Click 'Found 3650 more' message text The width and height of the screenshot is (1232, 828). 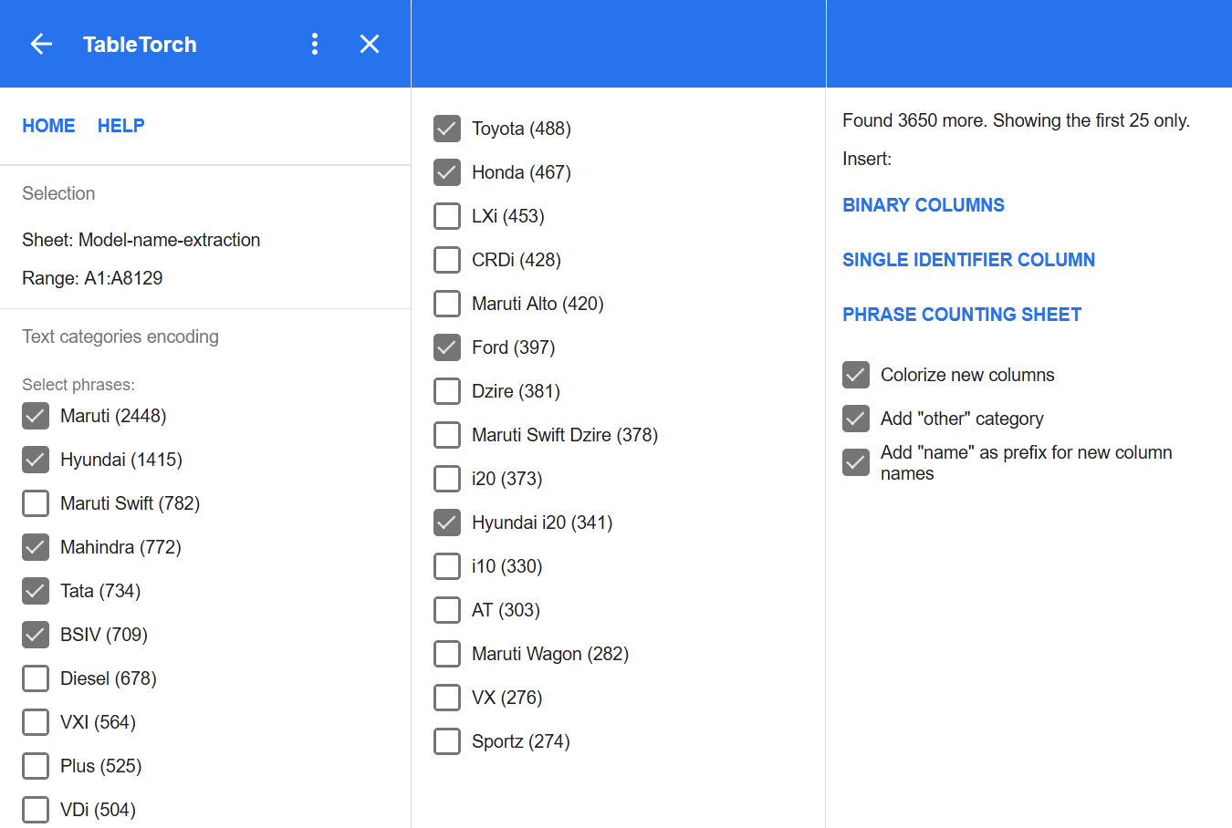click(1016, 120)
